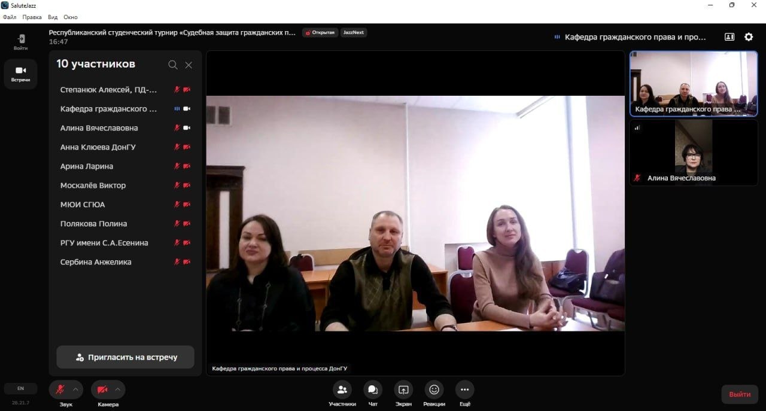Expand camera options arrow next to Камера
766x411 pixels.
point(118,389)
